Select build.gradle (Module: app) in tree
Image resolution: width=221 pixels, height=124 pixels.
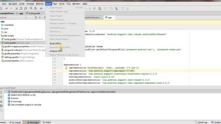pyautogui.click(x=15, y=43)
